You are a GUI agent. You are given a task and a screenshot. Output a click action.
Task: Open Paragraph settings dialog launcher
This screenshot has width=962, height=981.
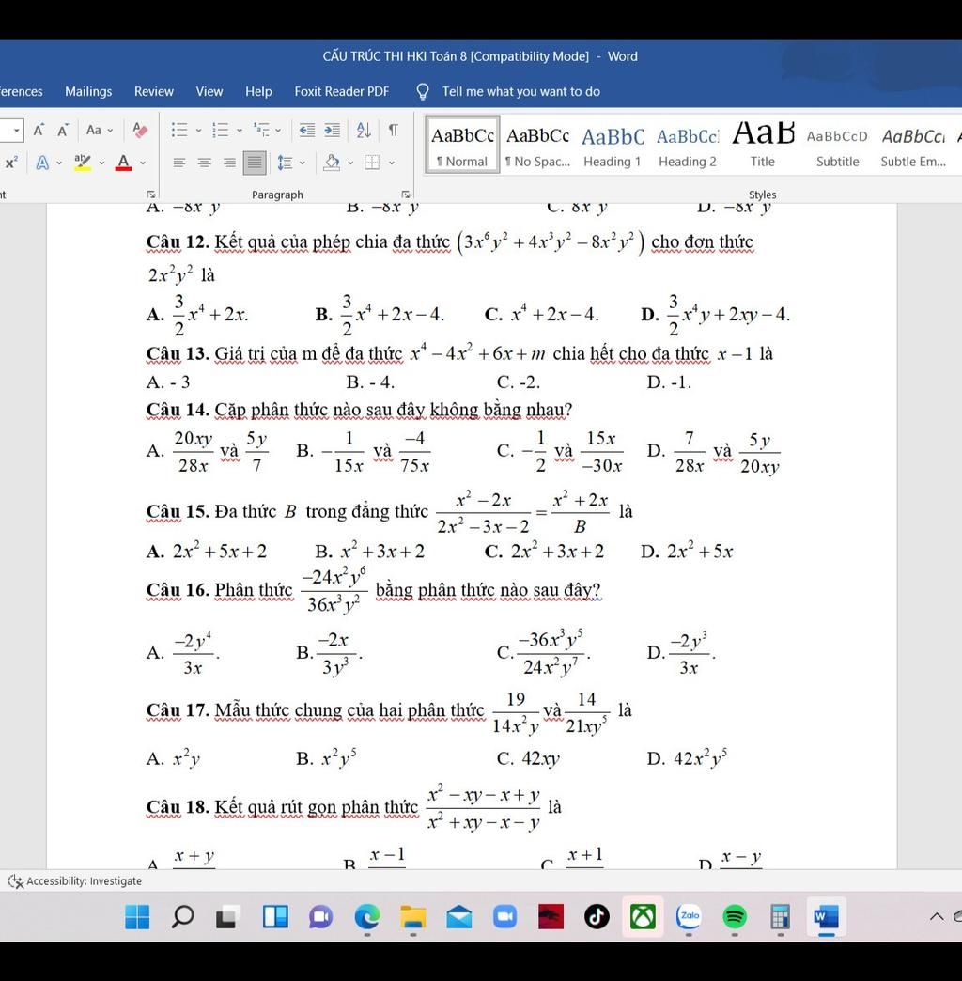[x=406, y=195]
